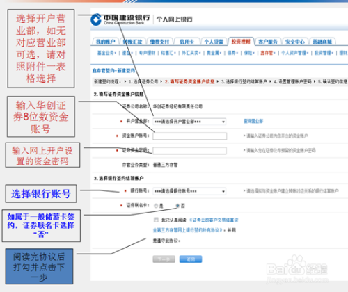Click the 查询营业部 link
Screen dimensions: 348x292
(x=253, y=121)
